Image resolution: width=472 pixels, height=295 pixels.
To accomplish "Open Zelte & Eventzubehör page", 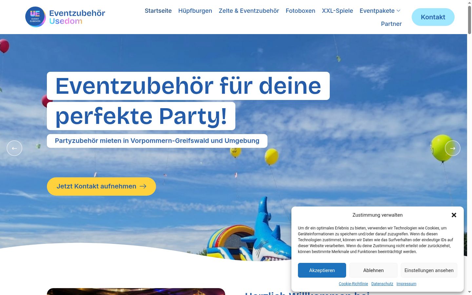I will click(x=249, y=11).
